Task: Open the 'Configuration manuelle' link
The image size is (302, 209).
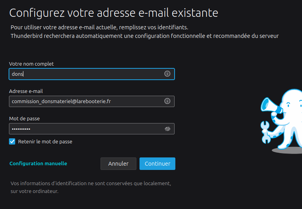Action: click(x=38, y=164)
